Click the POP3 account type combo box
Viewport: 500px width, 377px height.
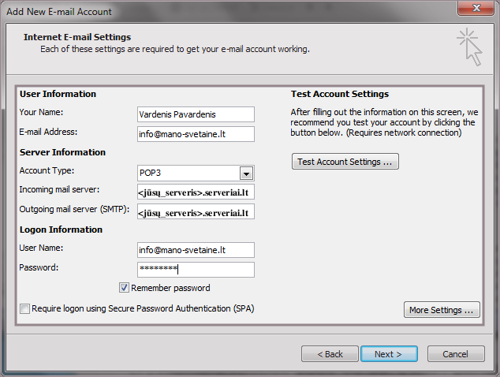click(x=188, y=174)
